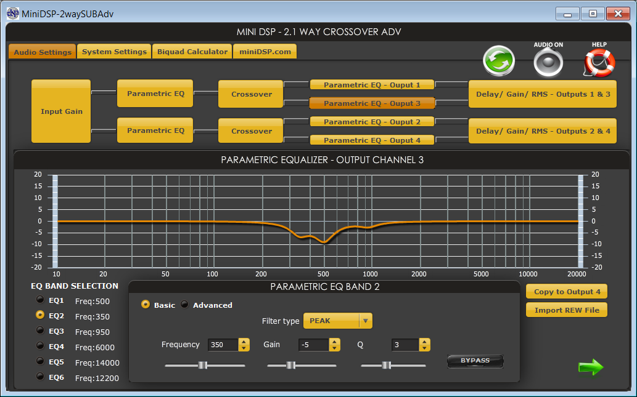The width and height of the screenshot is (637, 397).
Task: Select the EQ6 band radio button
Action: (40, 376)
